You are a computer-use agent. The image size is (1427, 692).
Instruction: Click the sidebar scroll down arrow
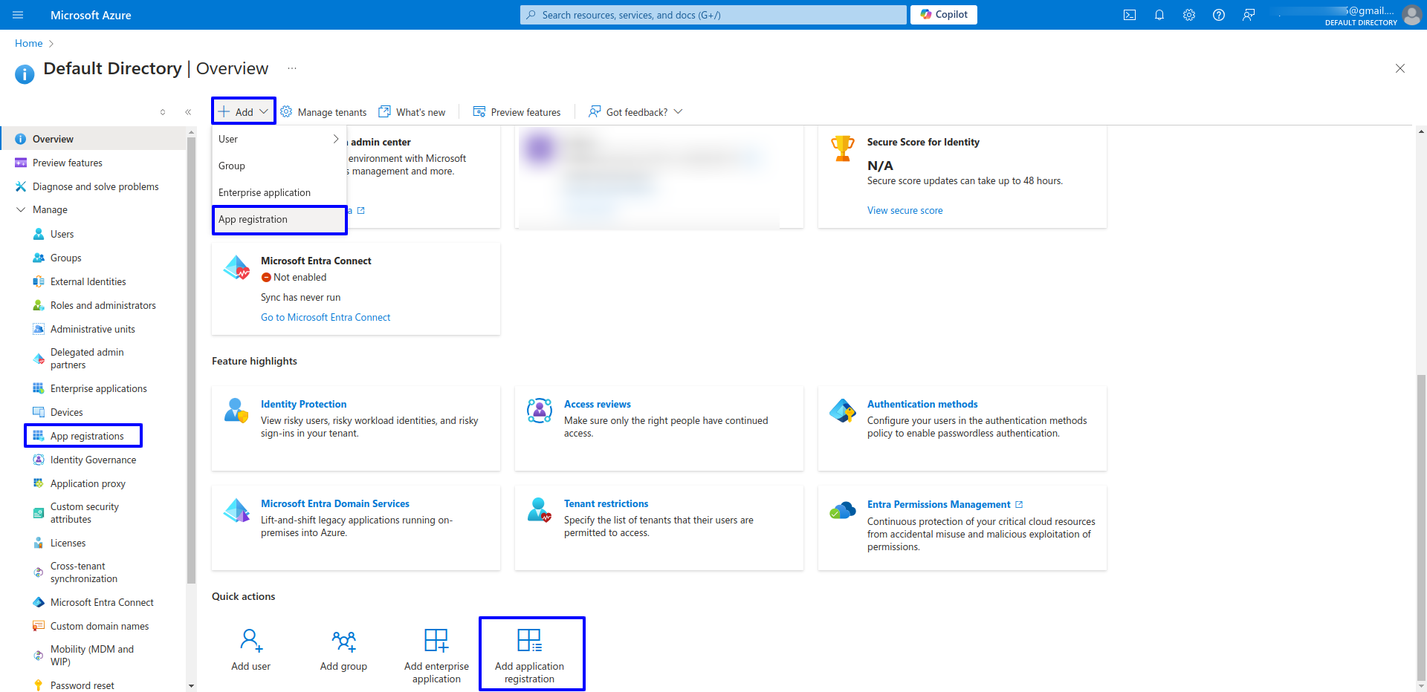(191, 686)
